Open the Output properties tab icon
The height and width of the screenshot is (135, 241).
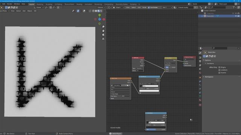pyautogui.click(x=200, y=61)
